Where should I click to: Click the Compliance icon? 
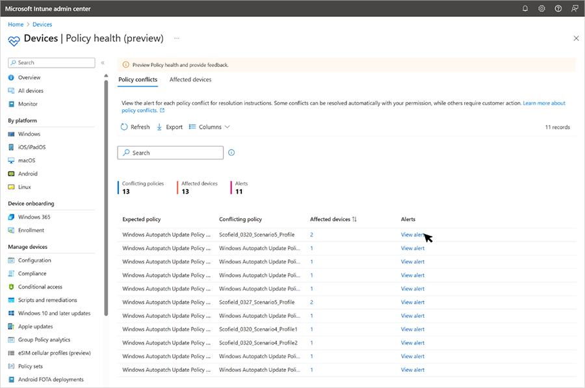11,274
